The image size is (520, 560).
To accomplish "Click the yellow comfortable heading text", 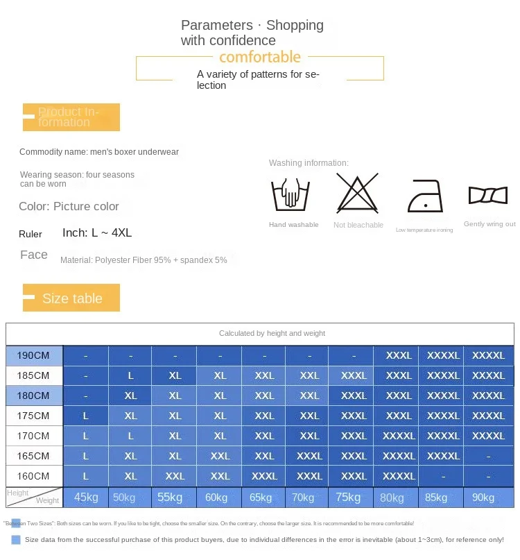I will pyautogui.click(x=260, y=57).
